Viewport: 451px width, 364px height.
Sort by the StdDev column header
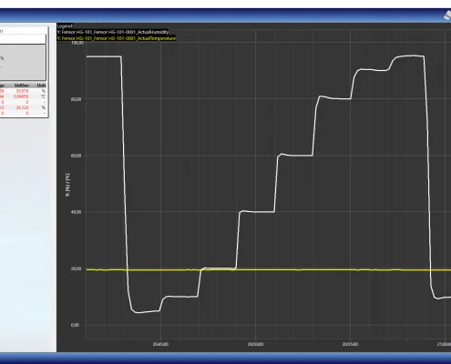(22, 86)
